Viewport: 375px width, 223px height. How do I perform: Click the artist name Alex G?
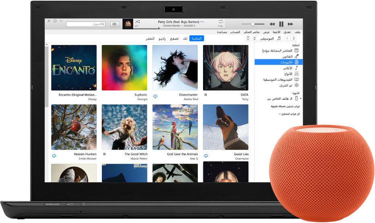tap(194, 158)
